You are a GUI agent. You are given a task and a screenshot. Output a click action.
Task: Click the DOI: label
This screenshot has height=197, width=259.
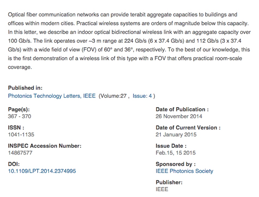coord(14,164)
